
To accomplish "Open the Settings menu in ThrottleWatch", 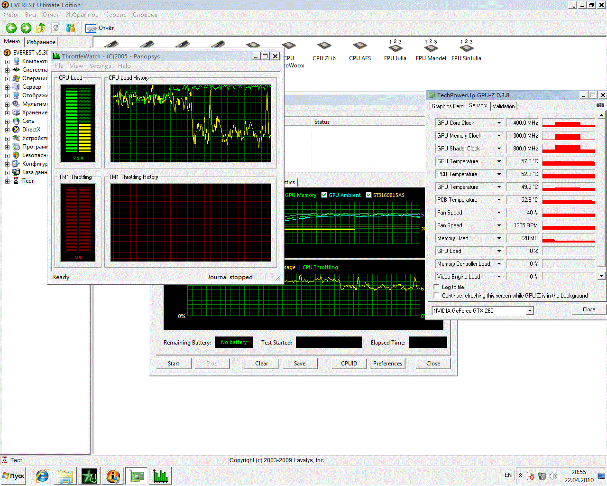I will click(100, 66).
